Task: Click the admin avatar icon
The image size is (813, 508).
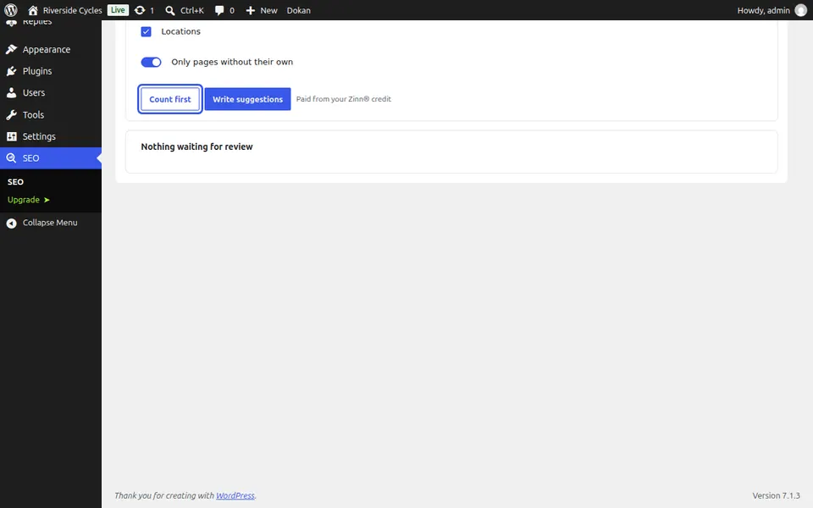Action: (800, 10)
